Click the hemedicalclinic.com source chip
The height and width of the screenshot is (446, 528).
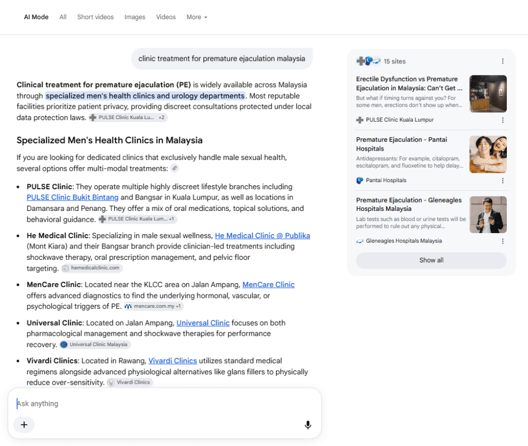(92, 268)
